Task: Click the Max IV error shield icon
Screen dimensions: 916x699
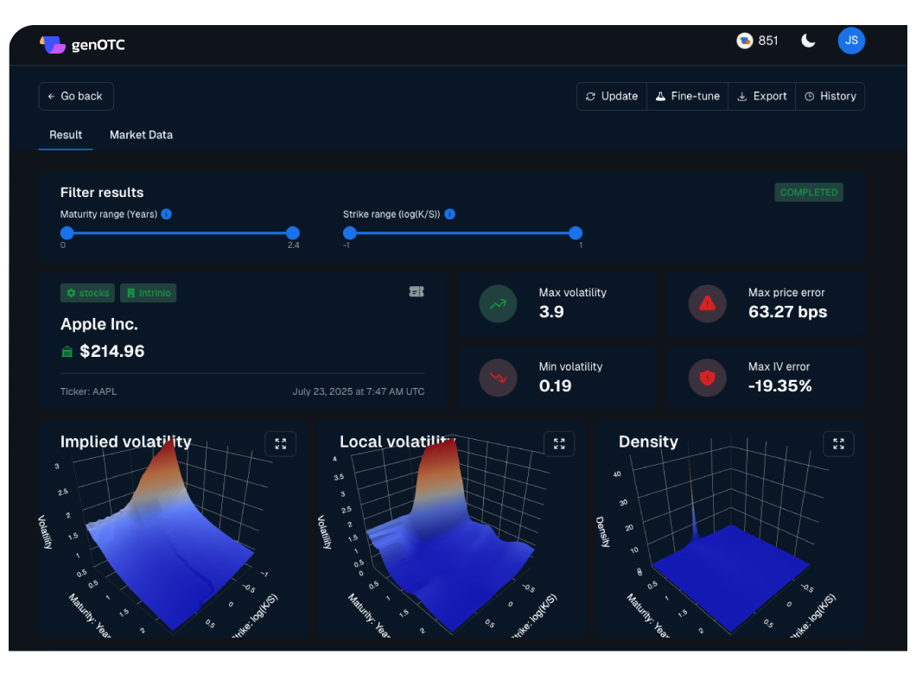Action: [708, 378]
